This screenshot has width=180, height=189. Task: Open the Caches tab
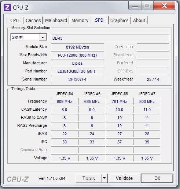[33, 21]
